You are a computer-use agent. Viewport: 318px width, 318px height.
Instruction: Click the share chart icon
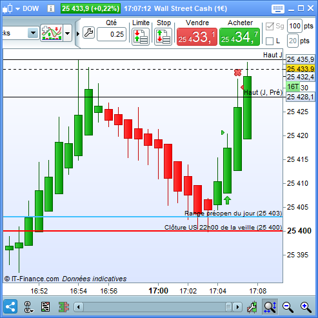click(x=10, y=306)
